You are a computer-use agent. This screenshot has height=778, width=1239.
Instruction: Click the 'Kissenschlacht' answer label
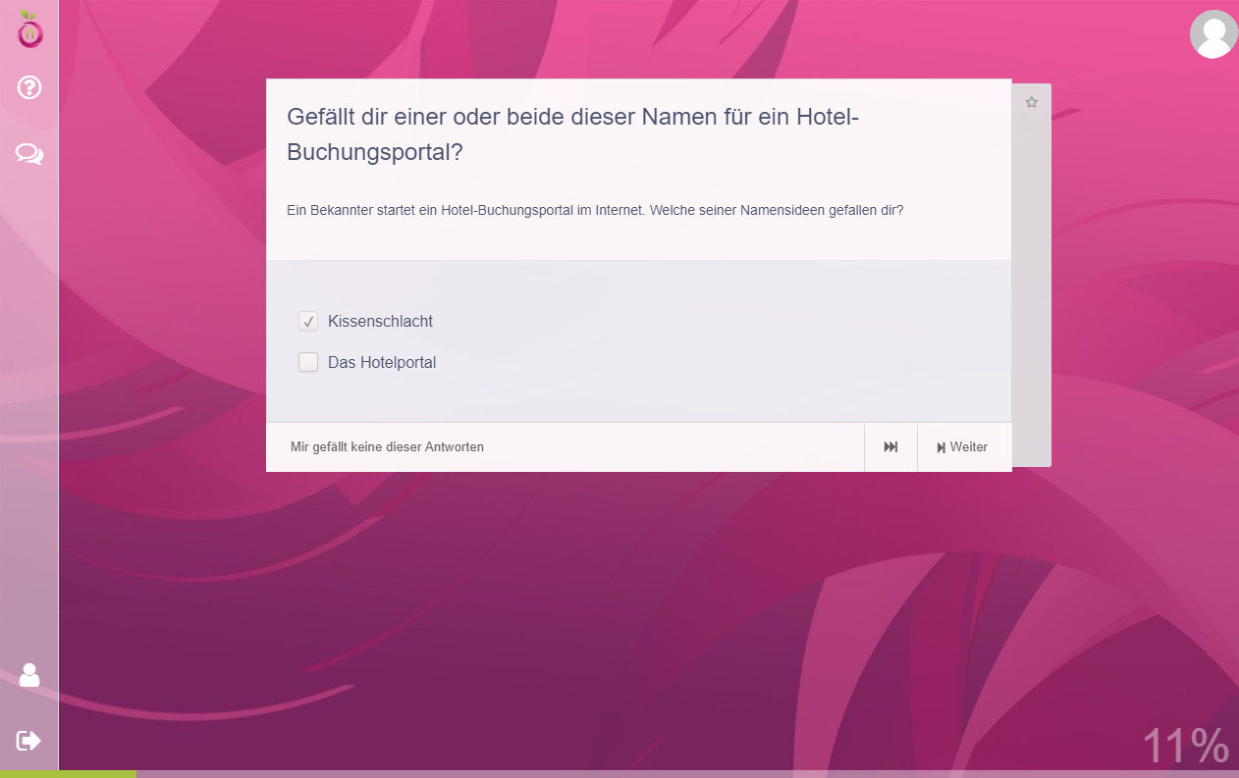(380, 321)
